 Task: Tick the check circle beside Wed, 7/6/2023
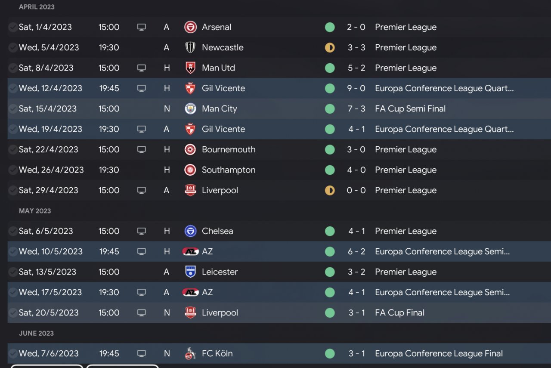pyautogui.click(x=13, y=354)
